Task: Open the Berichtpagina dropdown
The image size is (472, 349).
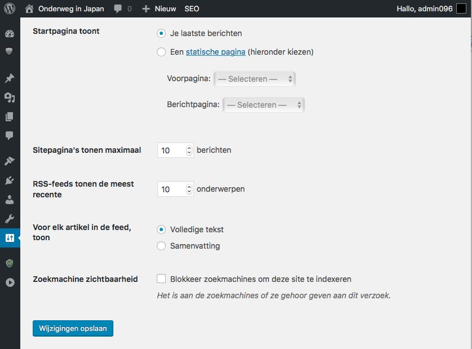Action: (264, 105)
